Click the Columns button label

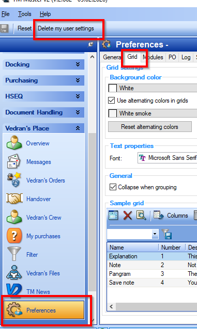(177, 216)
